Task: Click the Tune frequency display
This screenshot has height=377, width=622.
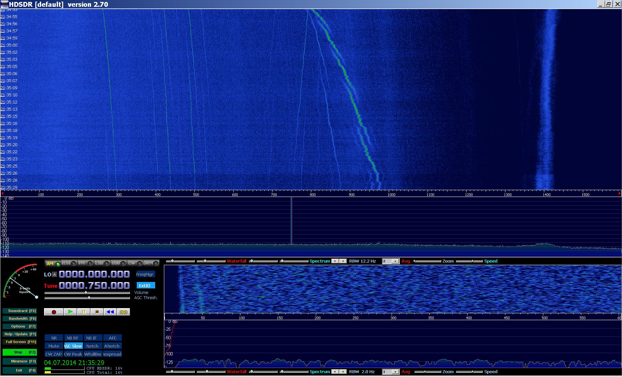Action: click(x=94, y=285)
